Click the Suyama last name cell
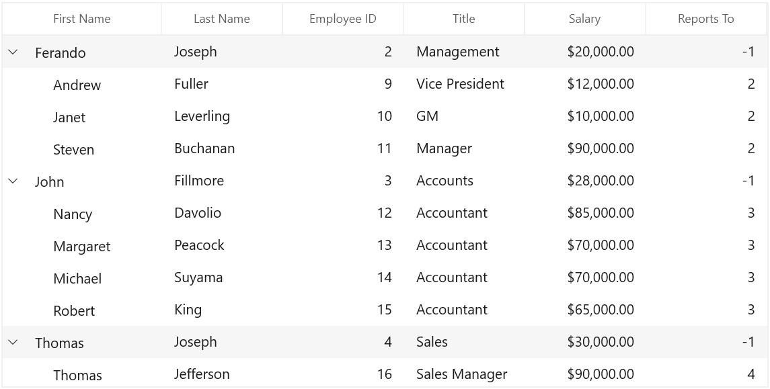The image size is (770, 389). tap(222, 277)
